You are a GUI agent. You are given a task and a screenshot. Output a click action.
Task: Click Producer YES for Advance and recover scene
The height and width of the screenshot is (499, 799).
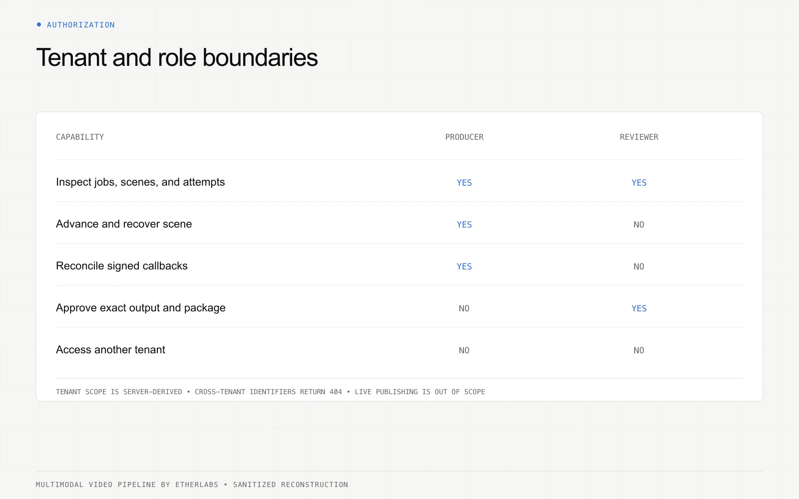(464, 225)
